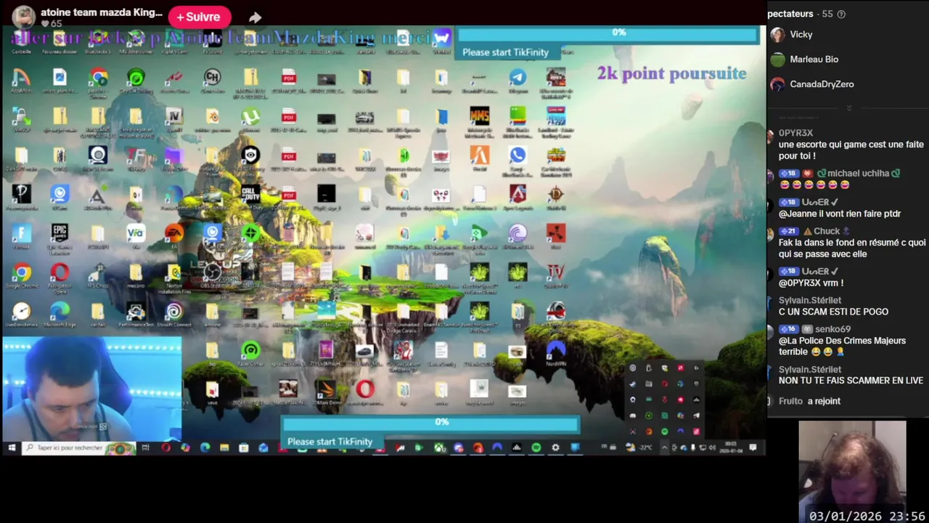Open the spectateurs help question icon
929x523 pixels.
[841, 14]
